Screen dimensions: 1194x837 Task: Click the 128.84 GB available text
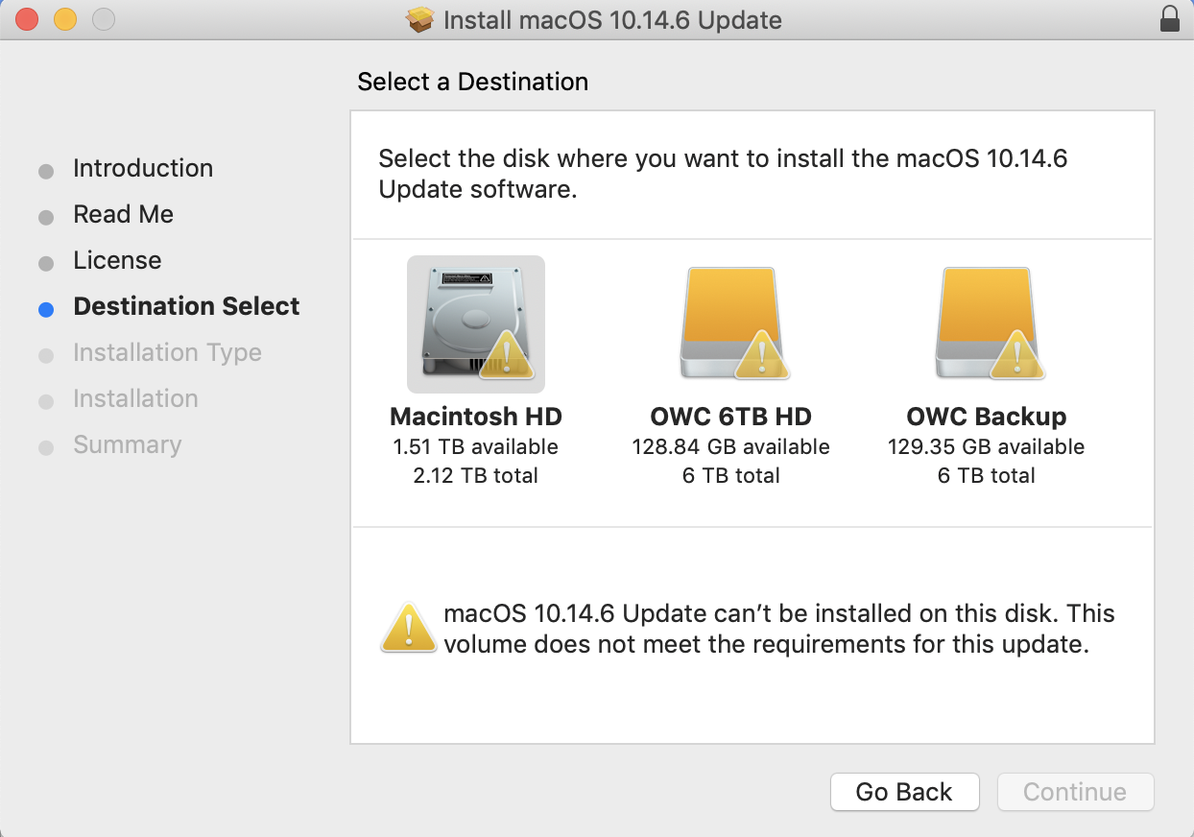pos(731,447)
